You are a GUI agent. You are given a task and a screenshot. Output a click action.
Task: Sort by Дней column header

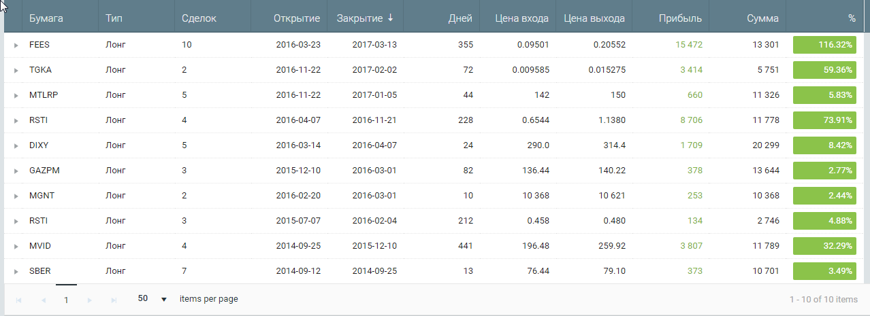point(461,18)
